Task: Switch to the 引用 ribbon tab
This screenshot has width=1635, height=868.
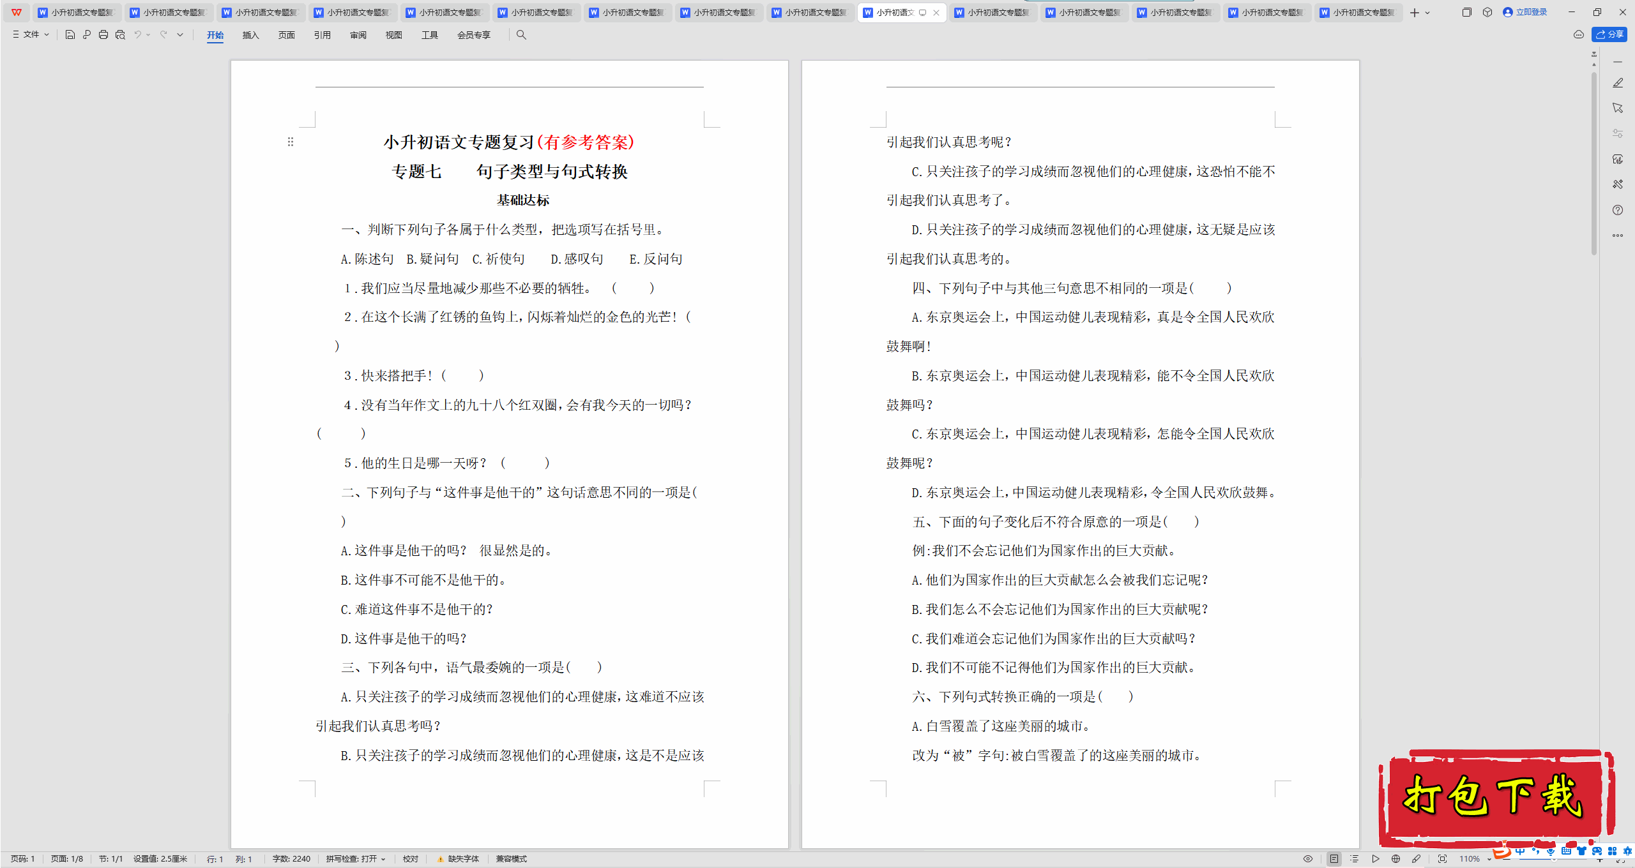Action: tap(323, 35)
